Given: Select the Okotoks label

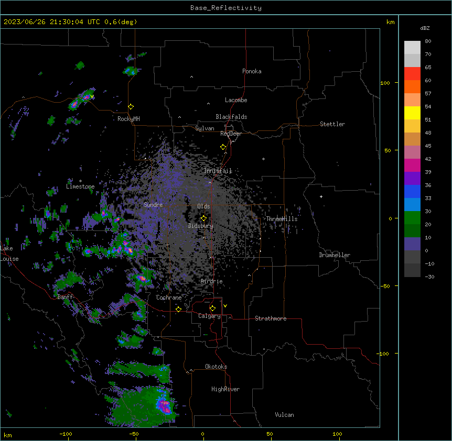Looking at the screenshot, I should [x=216, y=367].
